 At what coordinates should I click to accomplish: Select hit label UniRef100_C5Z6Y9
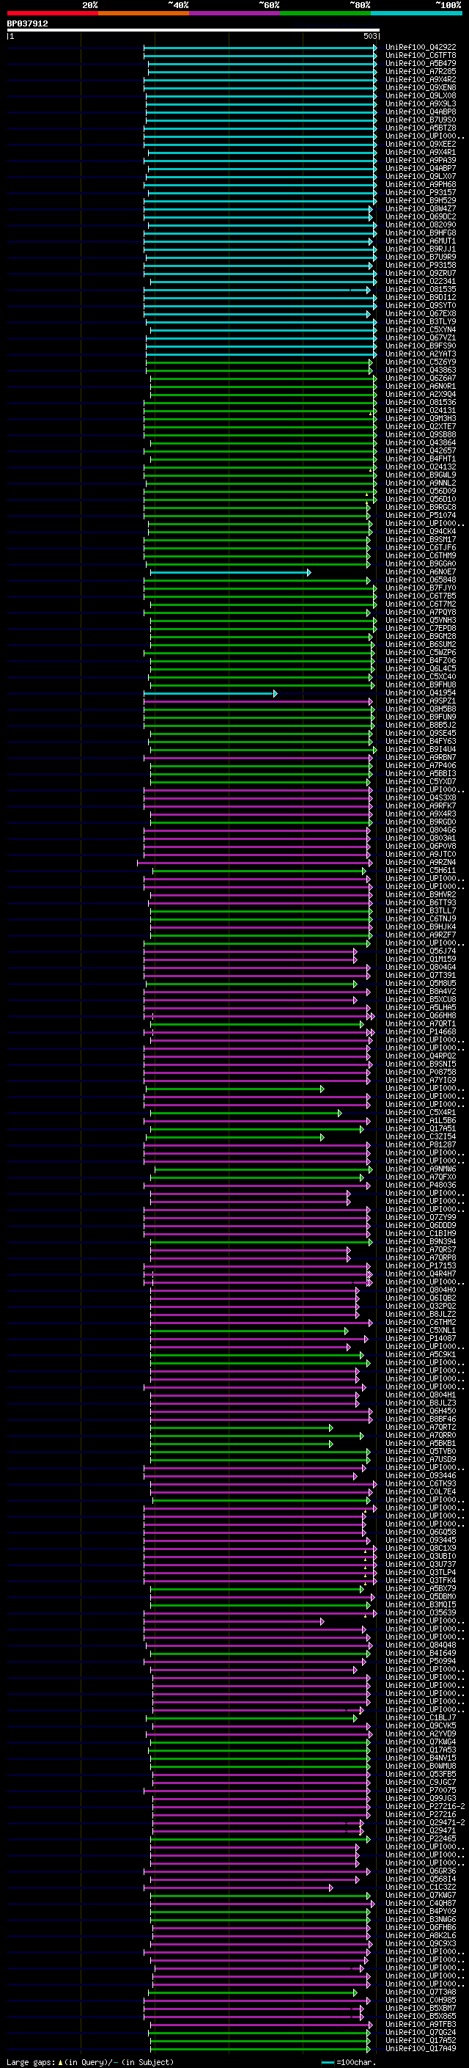pyautogui.click(x=420, y=362)
